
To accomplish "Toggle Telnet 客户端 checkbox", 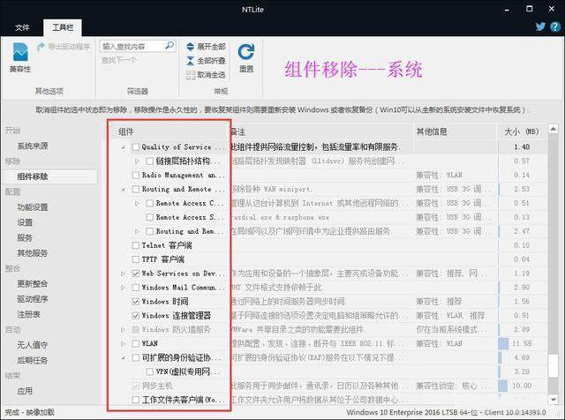I will [135, 245].
